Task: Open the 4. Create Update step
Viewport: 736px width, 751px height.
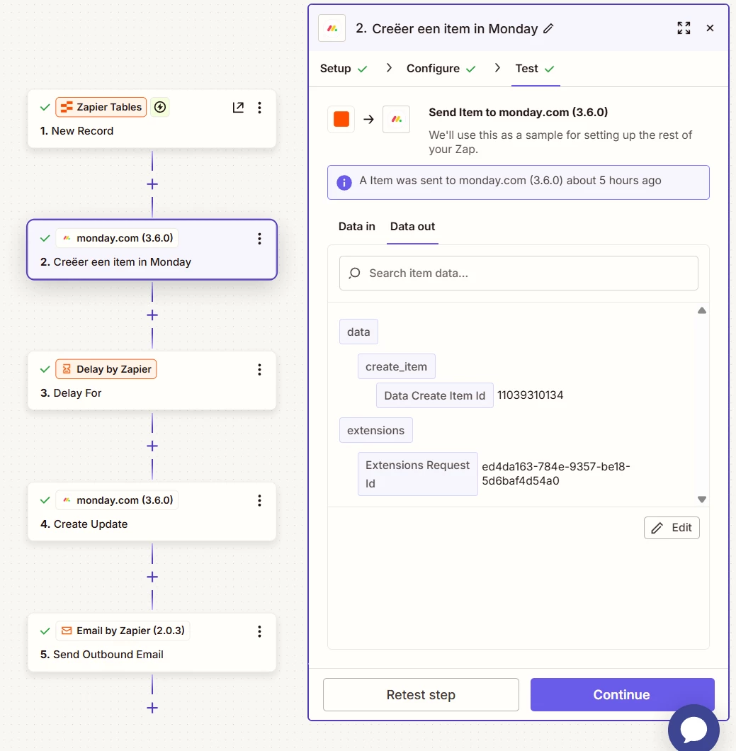Action: [152, 512]
